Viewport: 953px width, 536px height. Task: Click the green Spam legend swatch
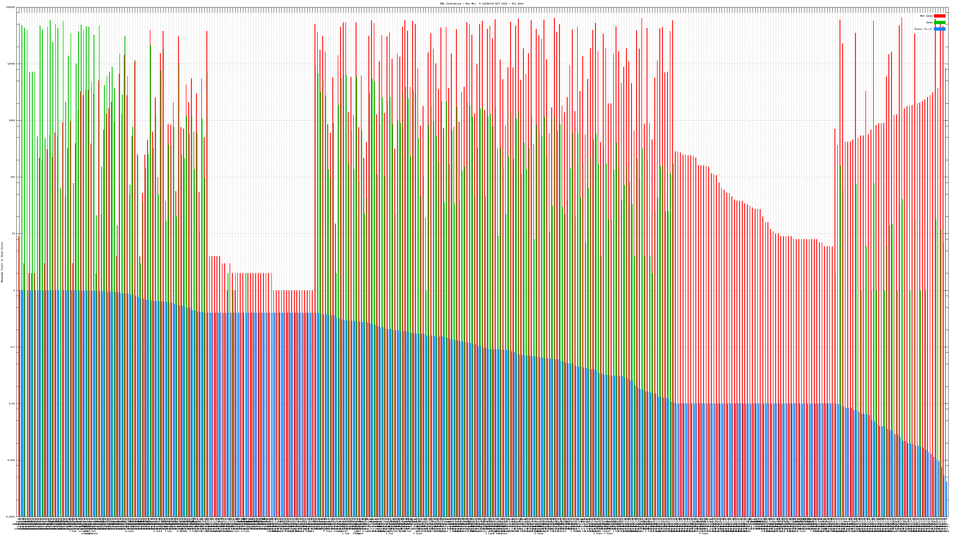(939, 23)
